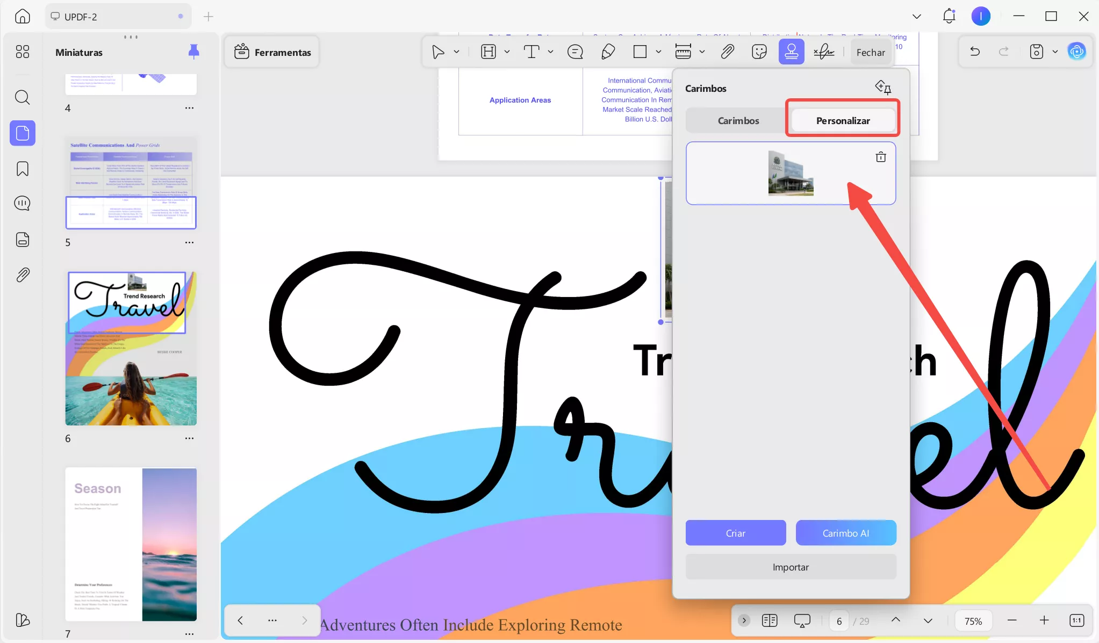1099x643 pixels.
Task: Open bookmarks panel in left sidebar
Action: coord(23,169)
